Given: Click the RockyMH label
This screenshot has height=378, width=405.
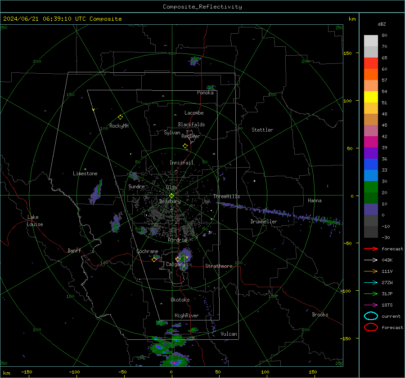Looking at the screenshot, I should point(119,126).
